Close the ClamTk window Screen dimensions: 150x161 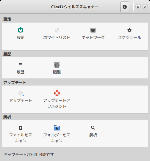tap(145, 7)
